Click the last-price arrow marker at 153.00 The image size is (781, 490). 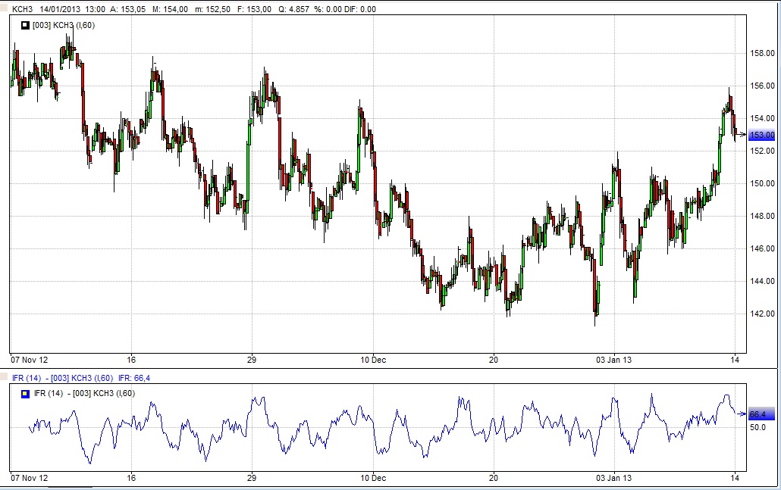(741, 135)
